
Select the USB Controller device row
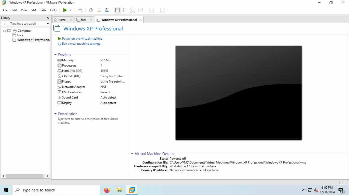91,92
